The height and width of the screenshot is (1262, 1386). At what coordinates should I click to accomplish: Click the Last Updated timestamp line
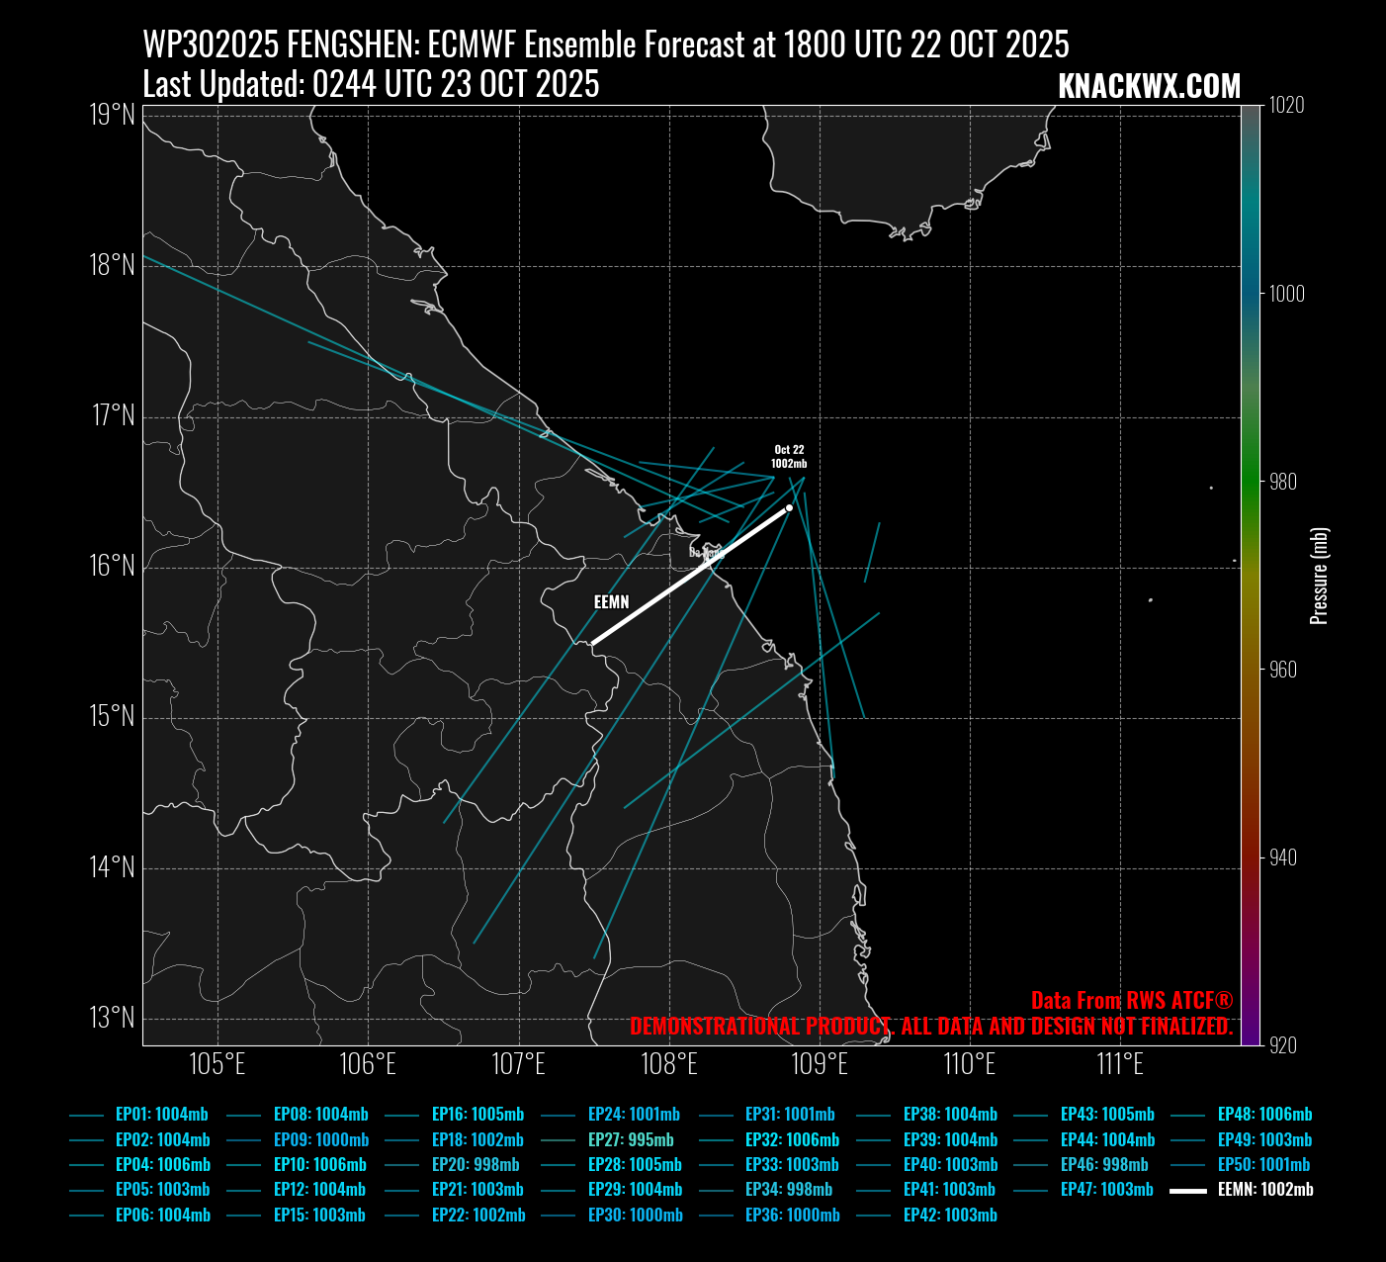pyautogui.click(x=371, y=85)
